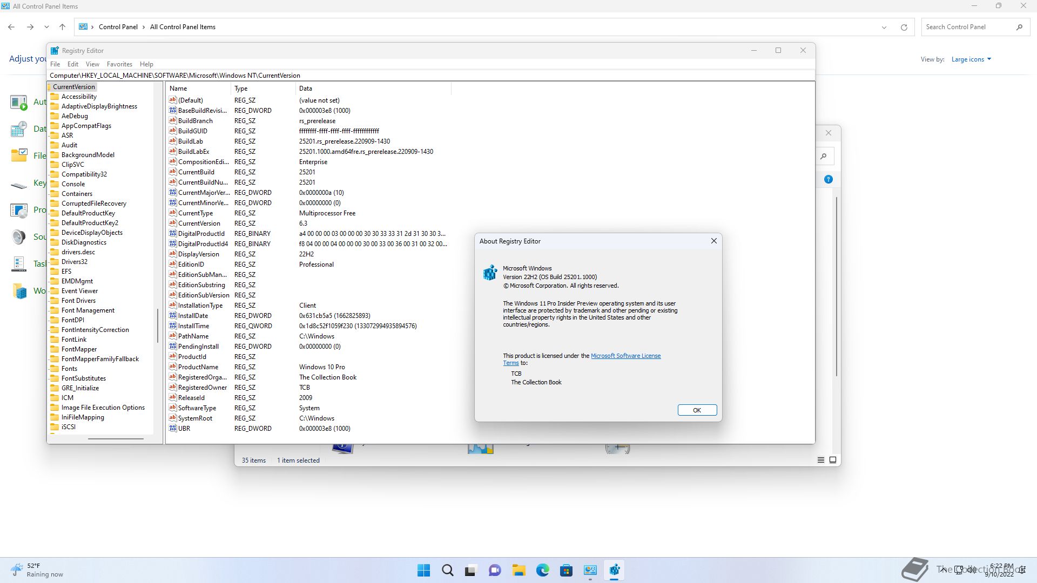Select the DisplayVersion registry value

(199, 254)
